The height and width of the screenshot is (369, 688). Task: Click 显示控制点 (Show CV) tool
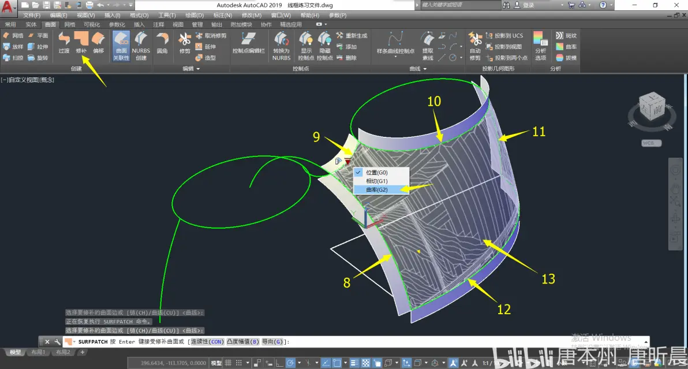[306, 46]
